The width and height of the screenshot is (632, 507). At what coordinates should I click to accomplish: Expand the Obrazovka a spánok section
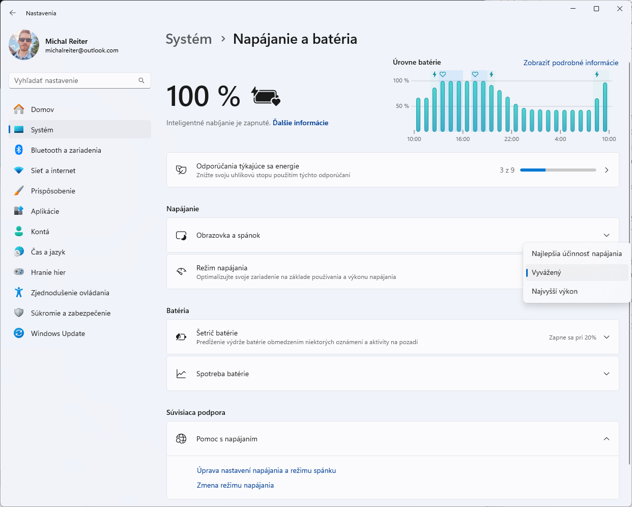[x=606, y=235]
